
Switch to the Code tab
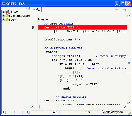(107, 112)
